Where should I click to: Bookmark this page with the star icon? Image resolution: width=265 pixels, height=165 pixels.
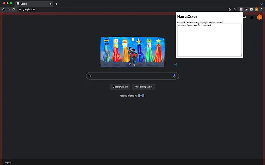click(235, 9)
